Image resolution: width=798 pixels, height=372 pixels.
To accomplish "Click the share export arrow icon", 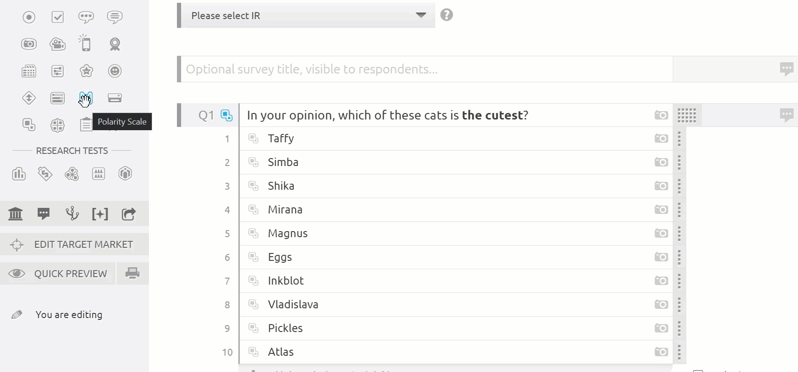I will tap(128, 214).
